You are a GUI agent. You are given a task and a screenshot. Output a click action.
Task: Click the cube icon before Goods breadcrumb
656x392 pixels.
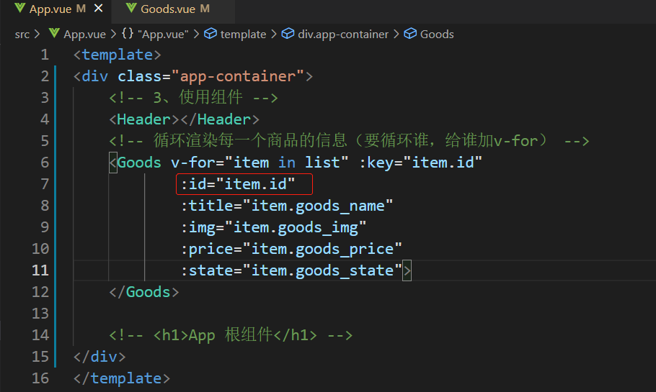click(x=410, y=33)
